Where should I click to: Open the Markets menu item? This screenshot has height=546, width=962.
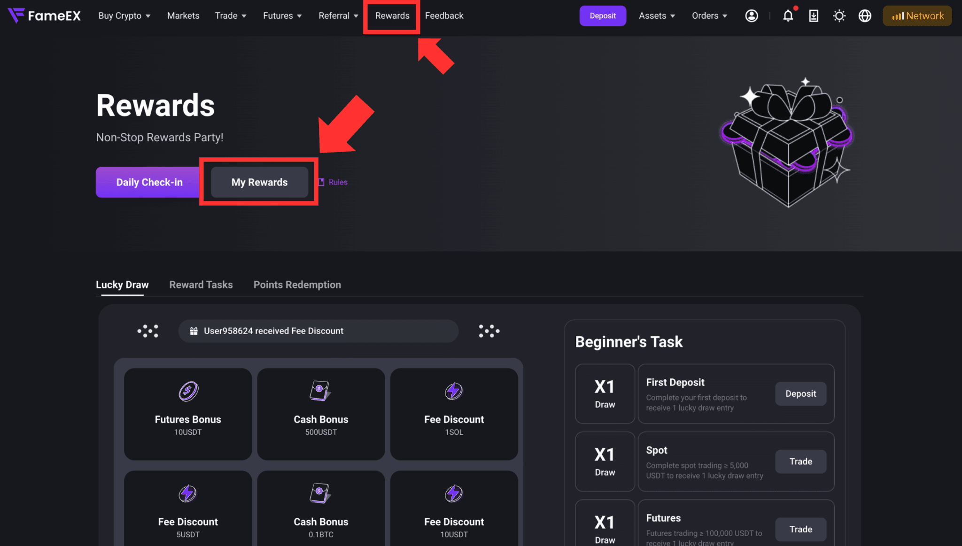pos(183,16)
